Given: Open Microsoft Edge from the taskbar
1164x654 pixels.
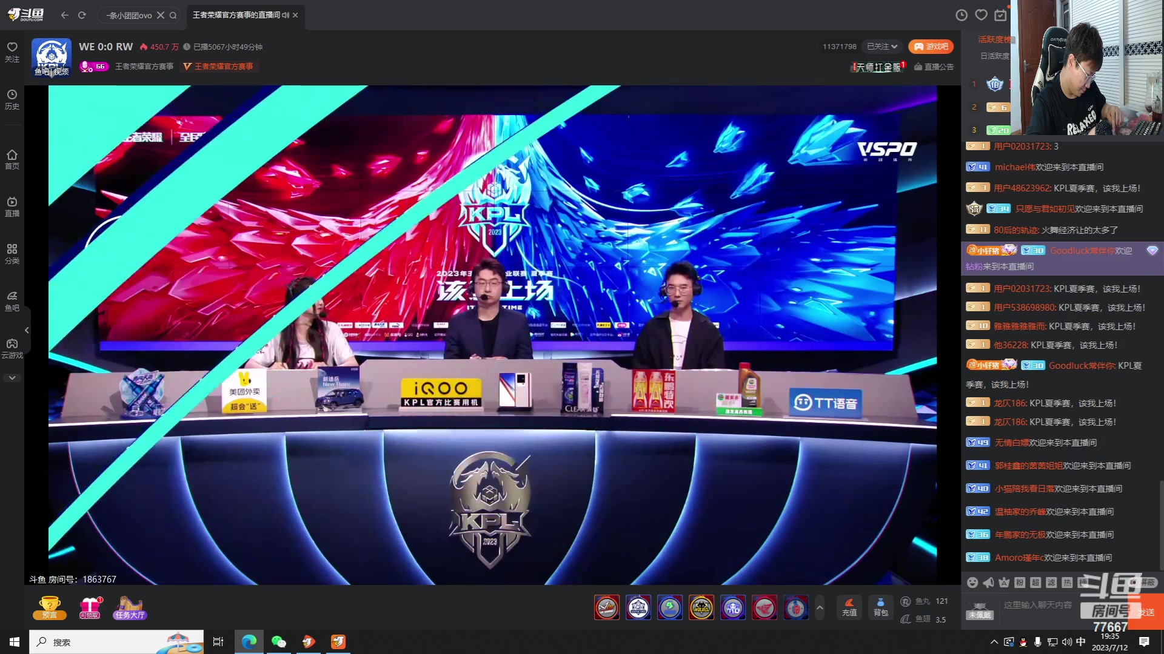Looking at the screenshot, I should 249,642.
